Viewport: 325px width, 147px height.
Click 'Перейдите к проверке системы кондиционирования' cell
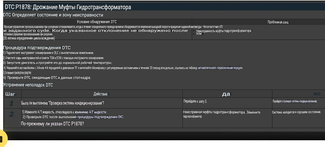tap(295, 101)
